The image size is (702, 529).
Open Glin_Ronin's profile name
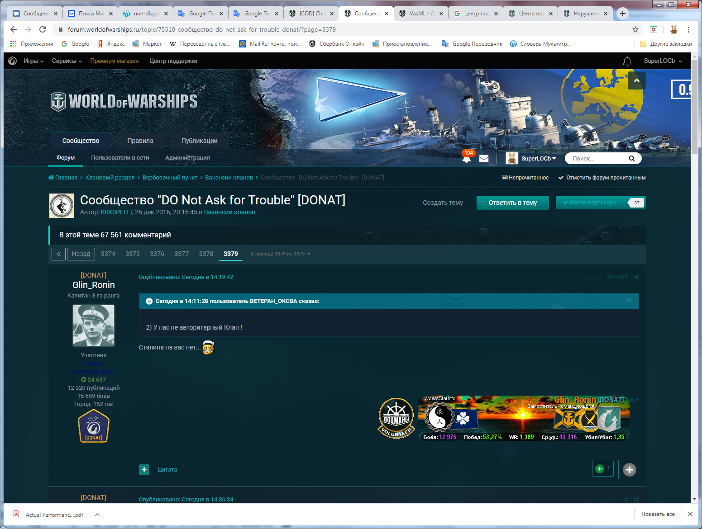tap(94, 285)
